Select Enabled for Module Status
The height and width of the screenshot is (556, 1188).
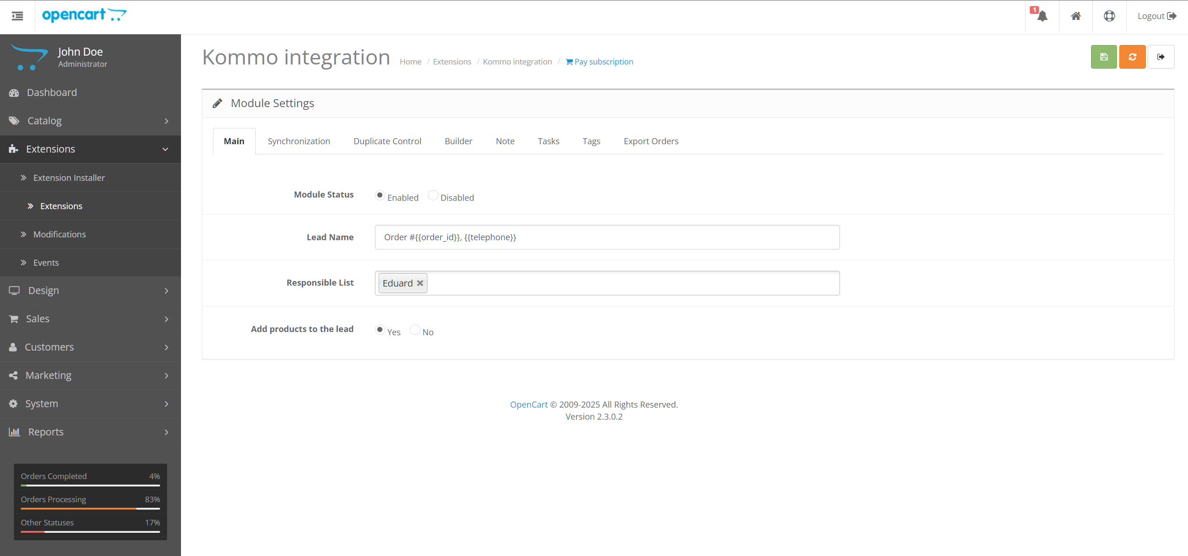[380, 195]
